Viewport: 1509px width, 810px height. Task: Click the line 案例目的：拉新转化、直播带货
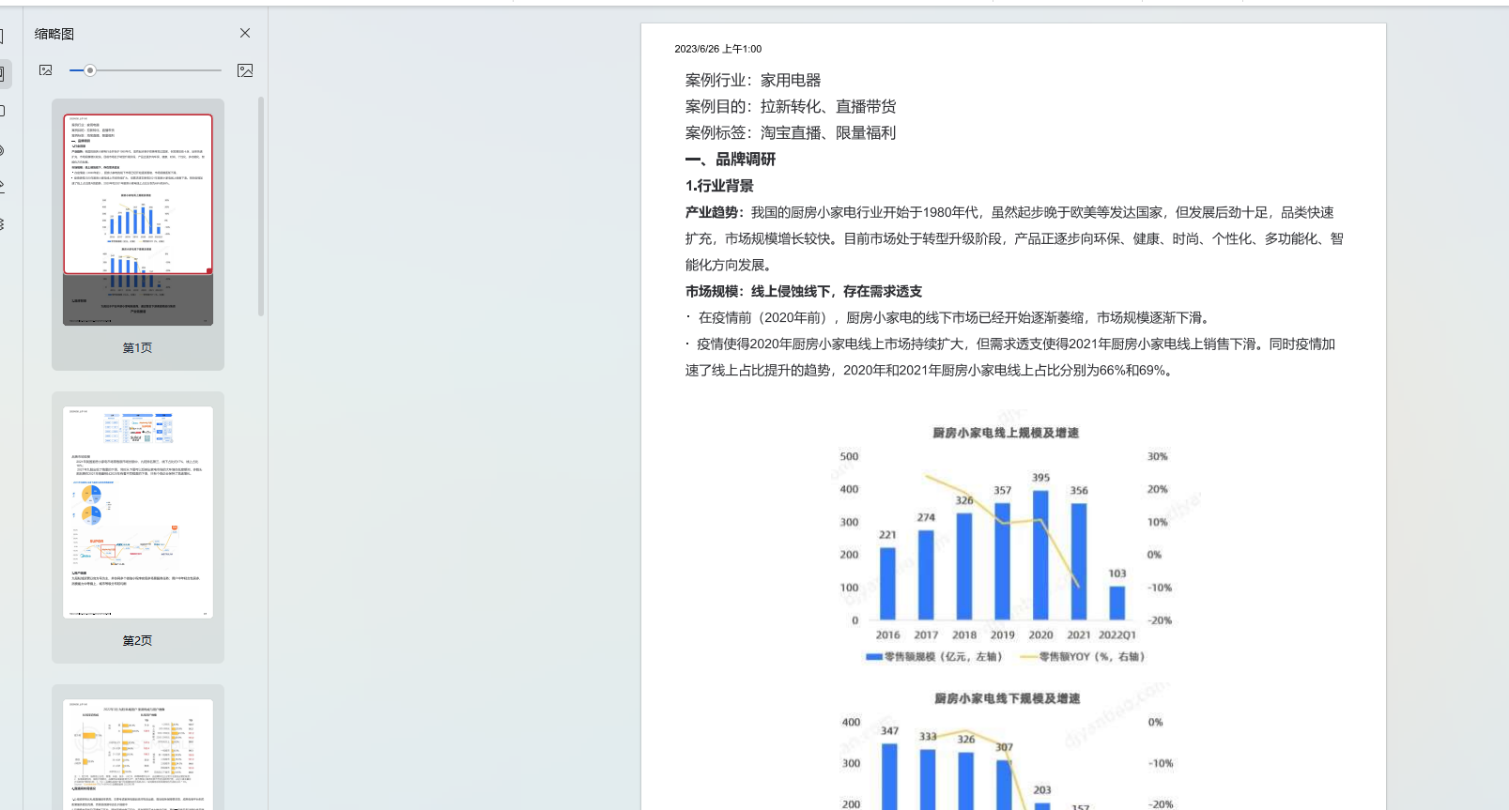[x=791, y=107]
